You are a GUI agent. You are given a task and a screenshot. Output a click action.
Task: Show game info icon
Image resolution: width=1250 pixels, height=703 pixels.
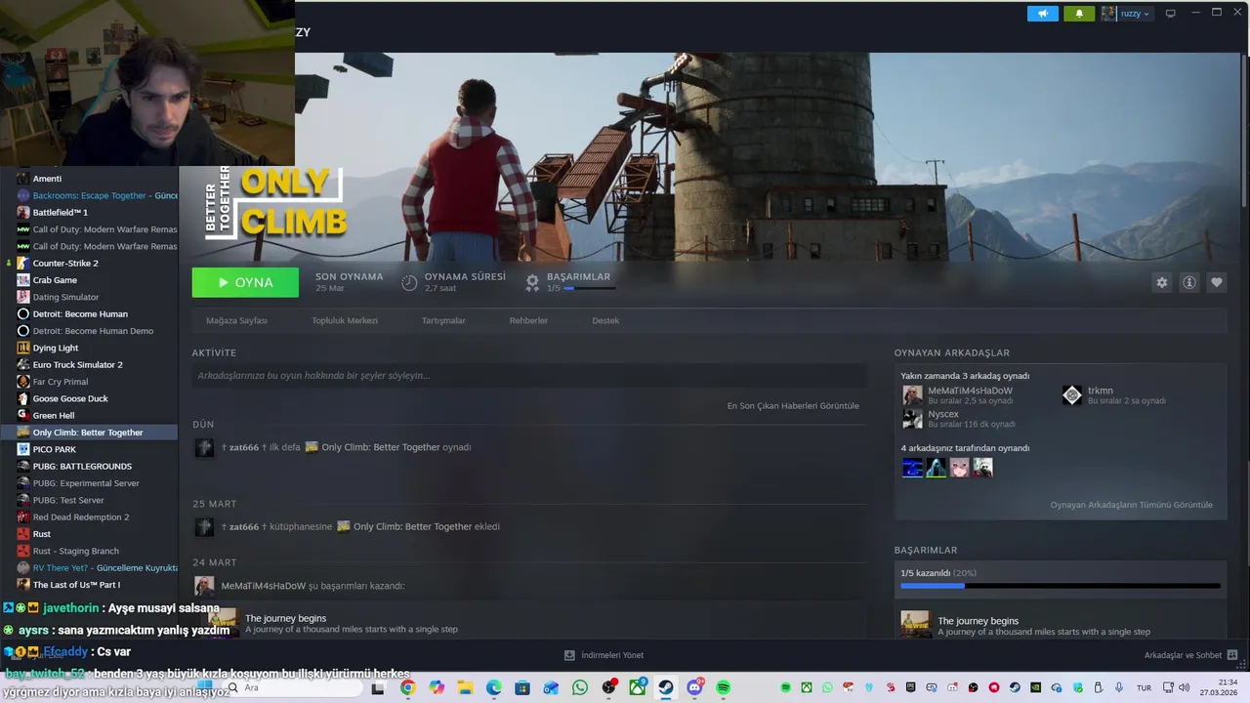point(1189,282)
